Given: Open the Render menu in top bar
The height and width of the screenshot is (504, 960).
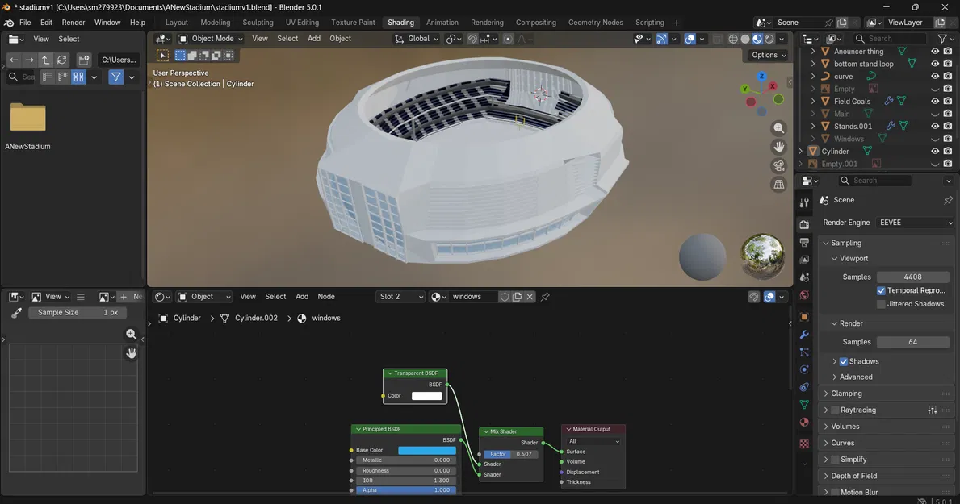Looking at the screenshot, I should 73,23.
